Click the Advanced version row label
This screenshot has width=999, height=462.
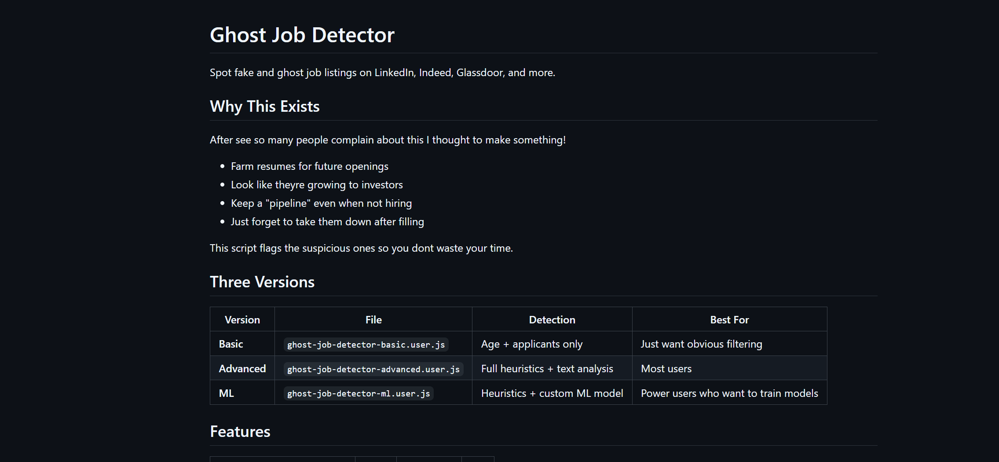click(242, 369)
